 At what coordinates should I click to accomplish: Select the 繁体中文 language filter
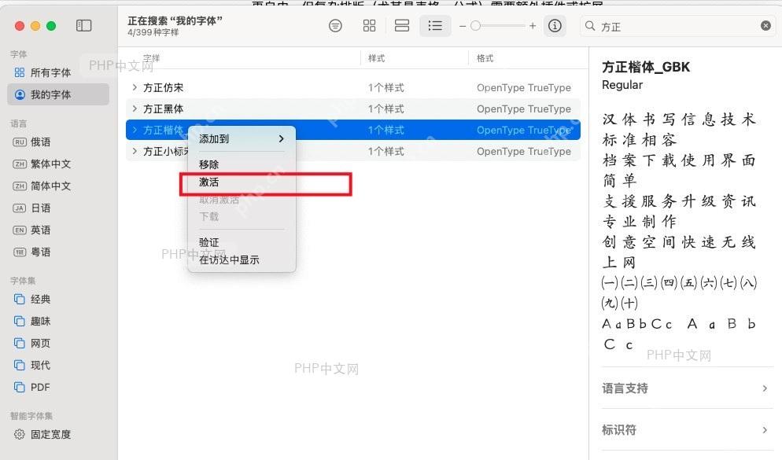[x=42, y=164]
